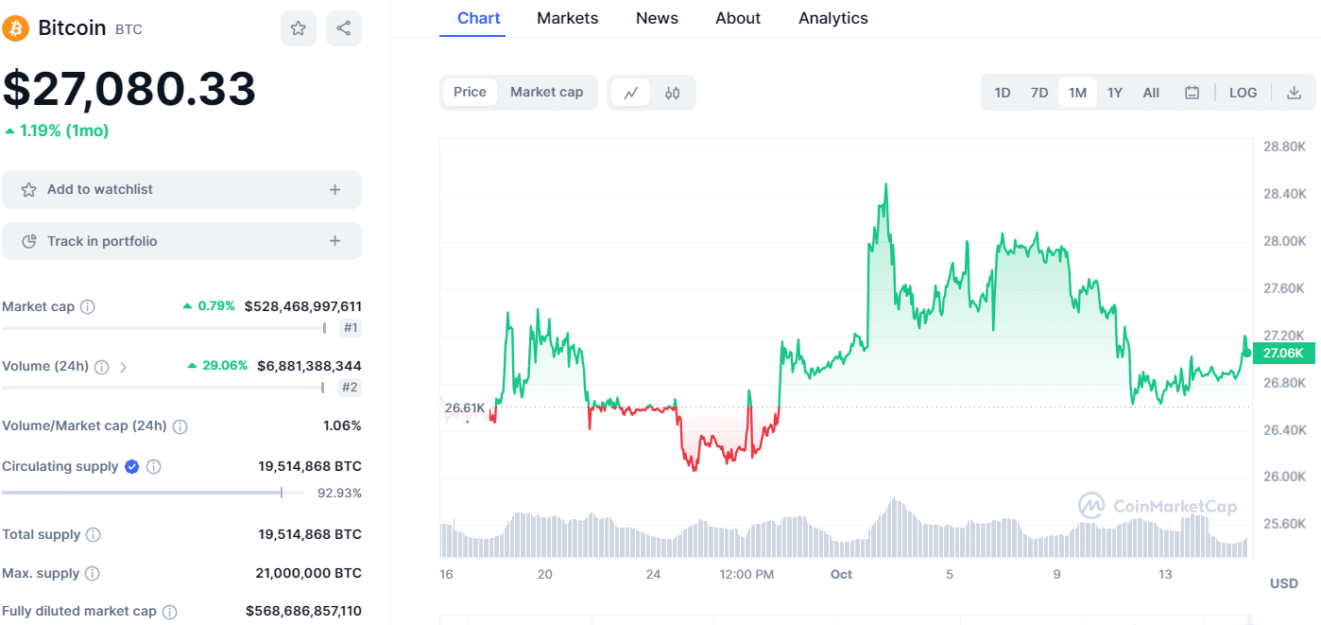The image size is (1321, 625).
Task: Select the All time range
Action: [1151, 93]
